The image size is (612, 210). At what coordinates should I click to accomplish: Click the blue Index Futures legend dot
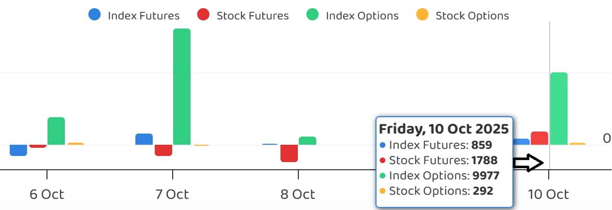point(95,15)
